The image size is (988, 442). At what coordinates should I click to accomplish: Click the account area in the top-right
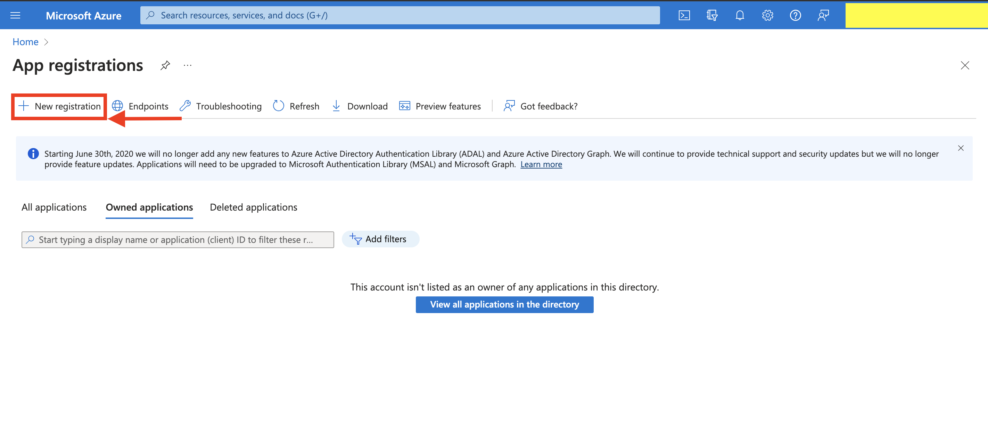tap(917, 15)
